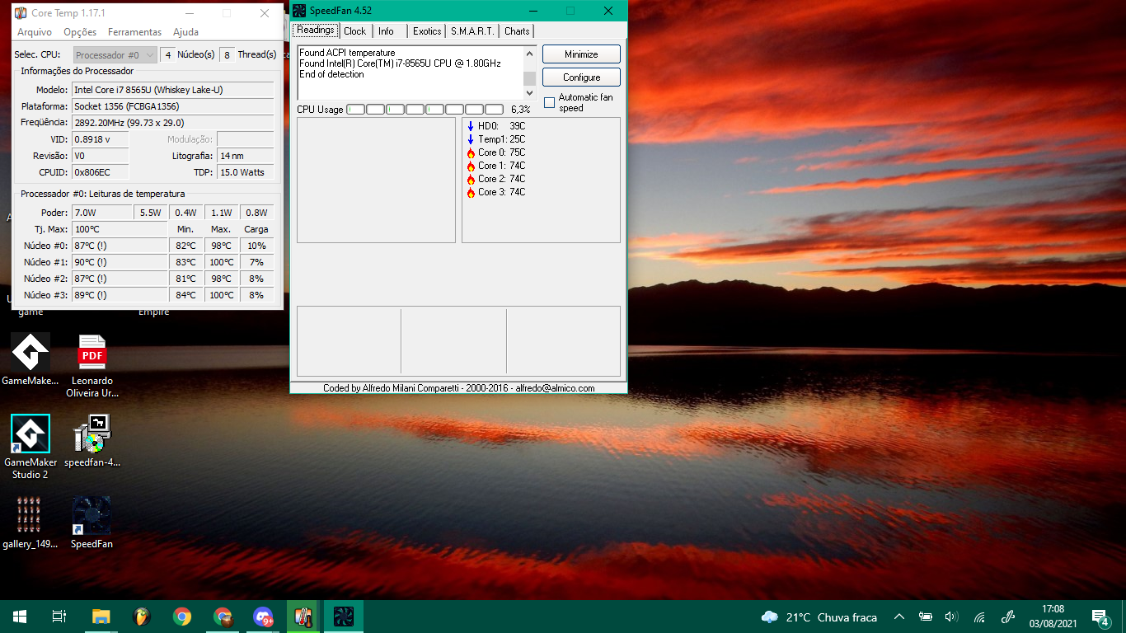Click the CPUID value 0x806EC
Screen dimensions: 1126x633
(x=101, y=172)
